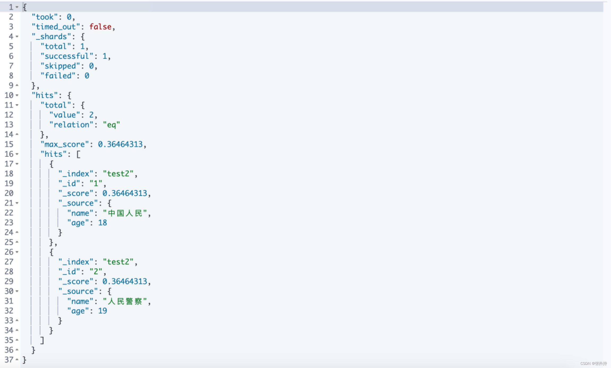The width and height of the screenshot is (611, 368).
Task: Click the _score value on line 20
Action: pyautogui.click(x=125, y=193)
